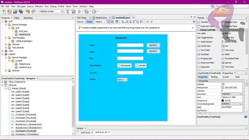The width and height of the screenshot is (249, 140).
Task: Open the Tools menu
Action: click(x=75, y=6)
